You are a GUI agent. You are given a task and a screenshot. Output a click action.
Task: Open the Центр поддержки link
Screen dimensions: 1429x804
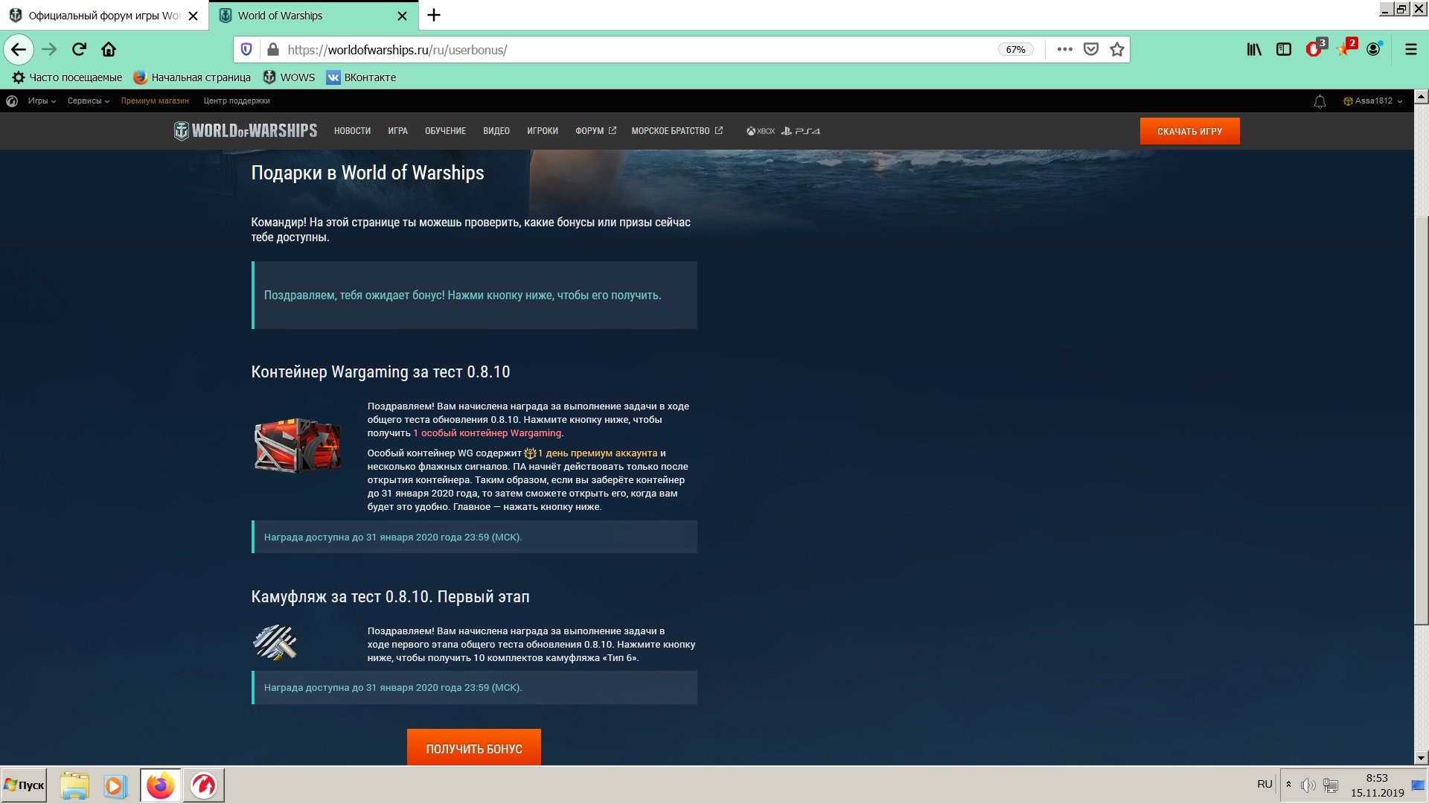[x=237, y=101]
